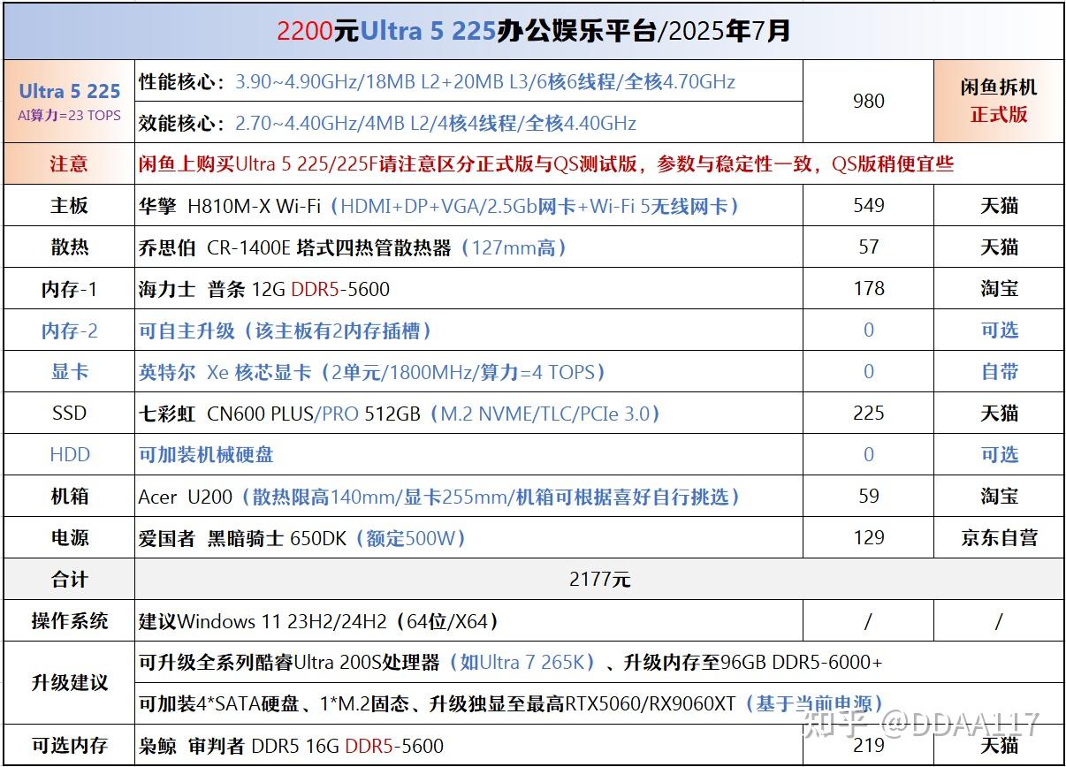Click the '显卡' row label
Viewport: 1066px width, 767px height.
(x=69, y=372)
